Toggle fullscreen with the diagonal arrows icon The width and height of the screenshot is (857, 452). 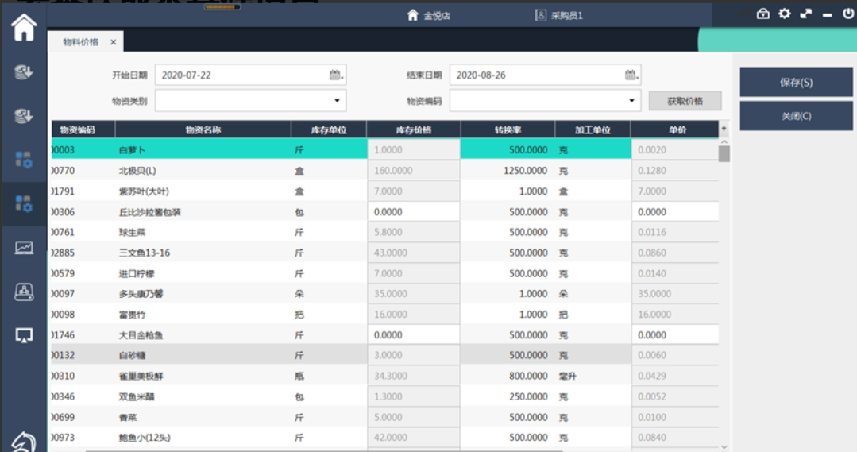[806, 14]
